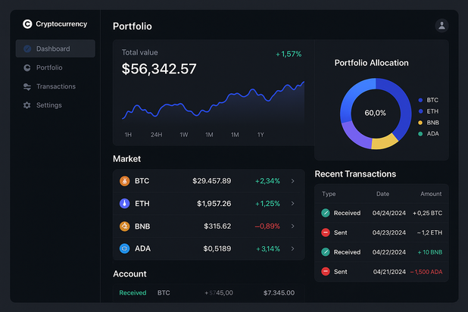
Task: Click the blue ADA coin icon
Action: 124,248
